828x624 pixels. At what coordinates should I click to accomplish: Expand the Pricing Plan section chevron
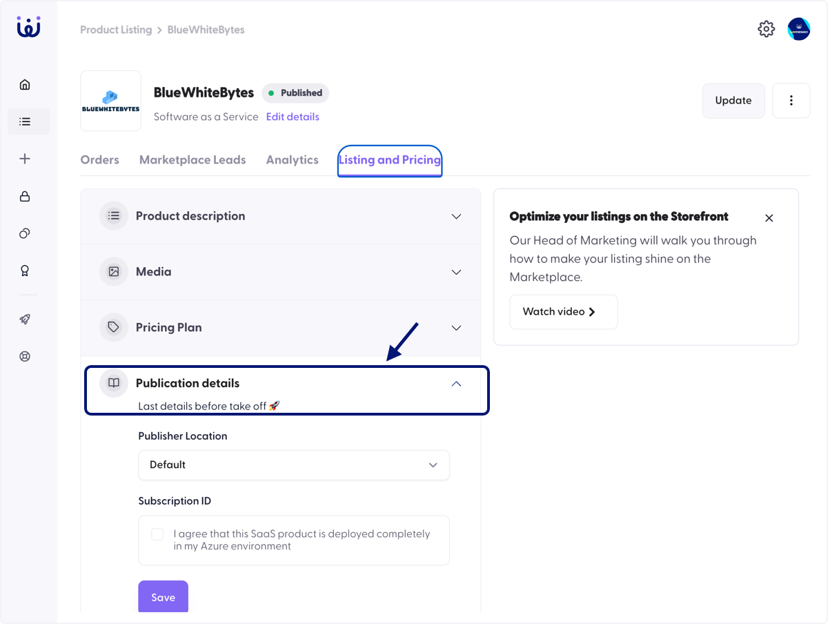point(456,328)
